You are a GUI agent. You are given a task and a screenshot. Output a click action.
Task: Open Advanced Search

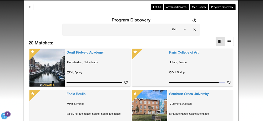point(176,7)
